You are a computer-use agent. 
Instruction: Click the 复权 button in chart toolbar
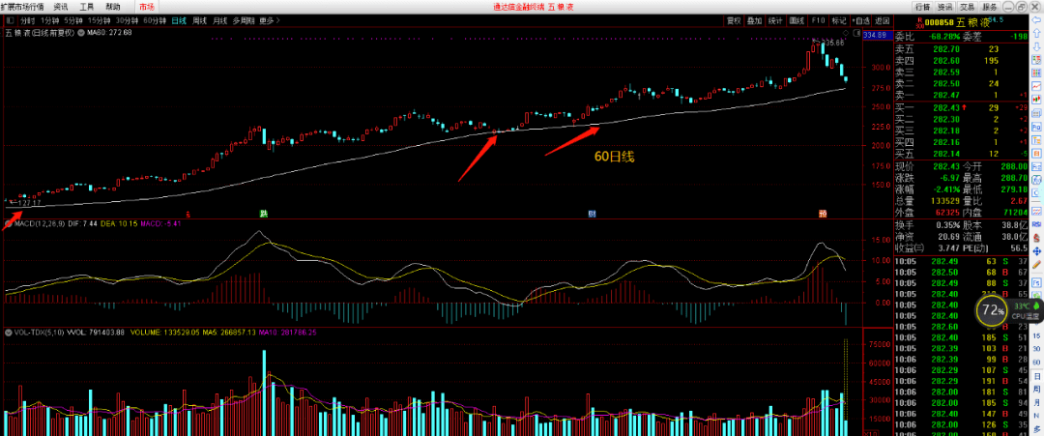point(734,19)
